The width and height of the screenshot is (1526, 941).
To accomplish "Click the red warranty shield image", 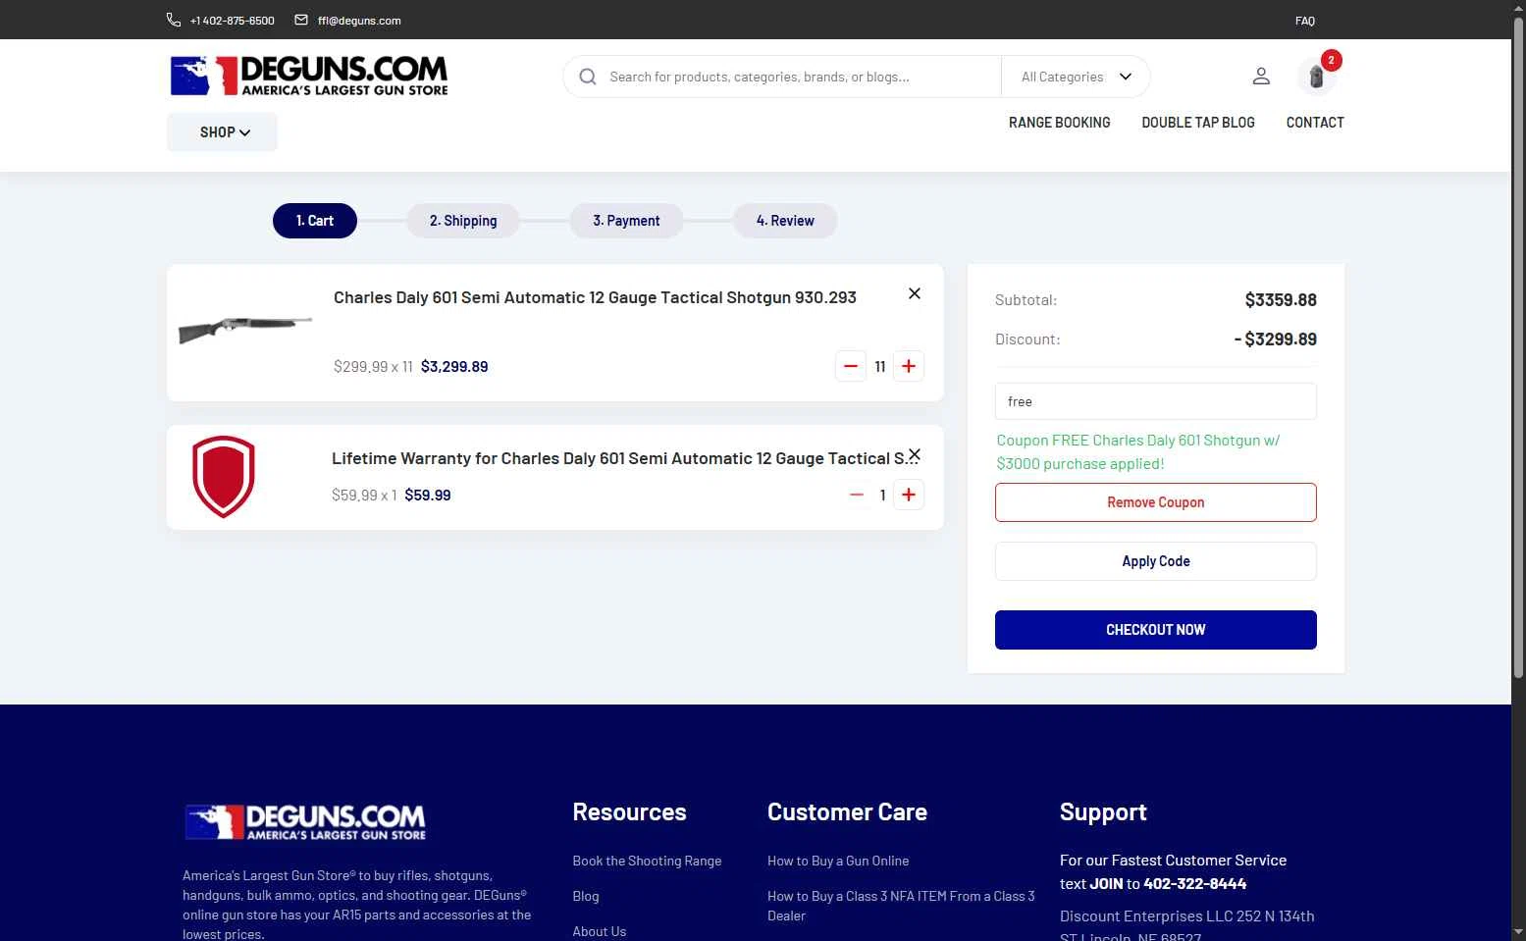I will (224, 477).
